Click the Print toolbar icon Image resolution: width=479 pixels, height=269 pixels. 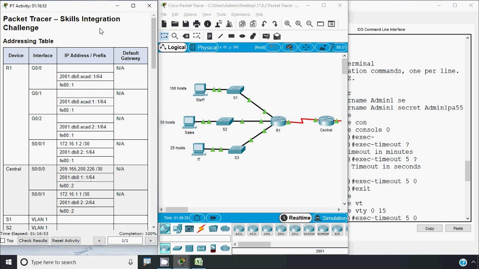[x=197, y=24]
